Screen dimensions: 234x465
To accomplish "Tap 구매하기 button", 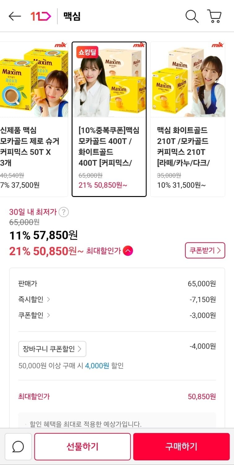I will 181,447.
